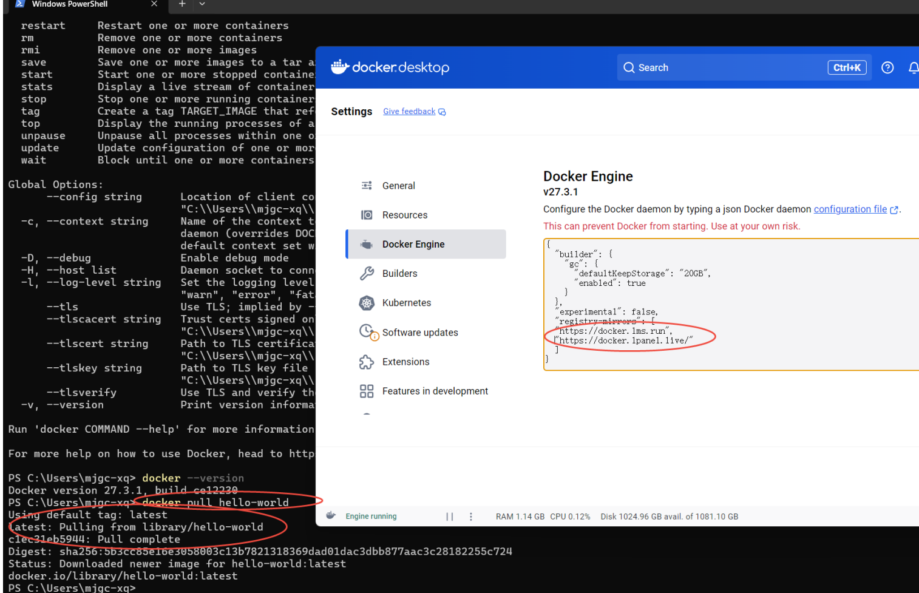Click the Docker Engine whale icon

[x=367, y=244]
